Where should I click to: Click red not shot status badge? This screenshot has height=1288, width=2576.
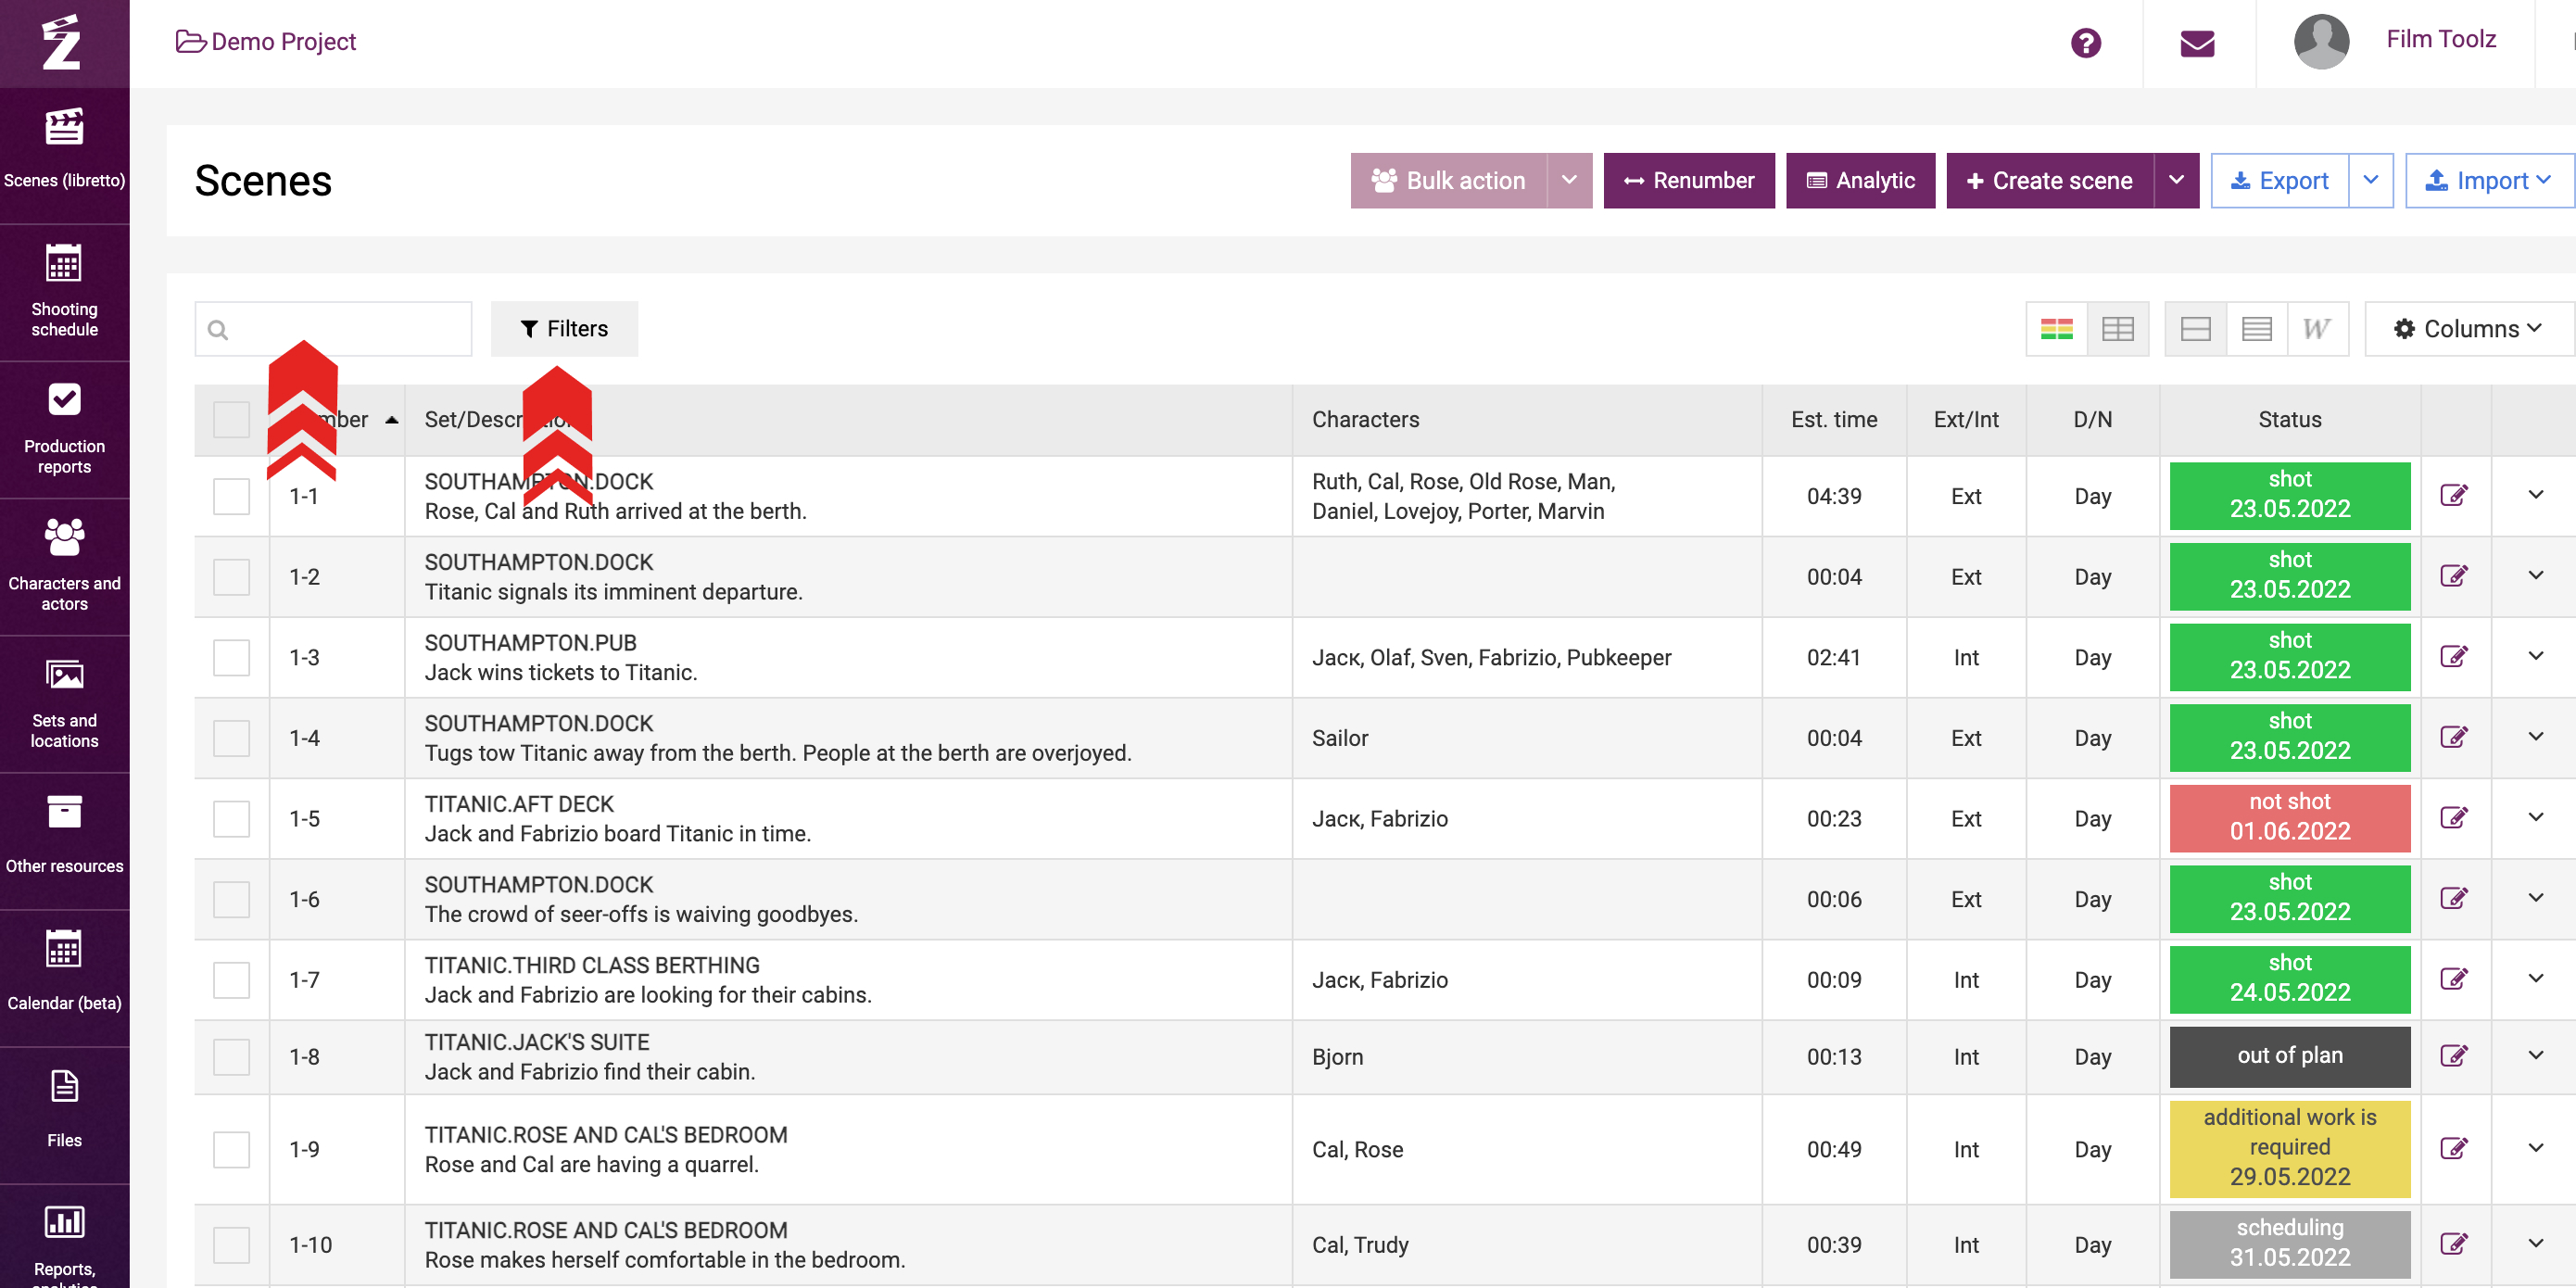2289,818
